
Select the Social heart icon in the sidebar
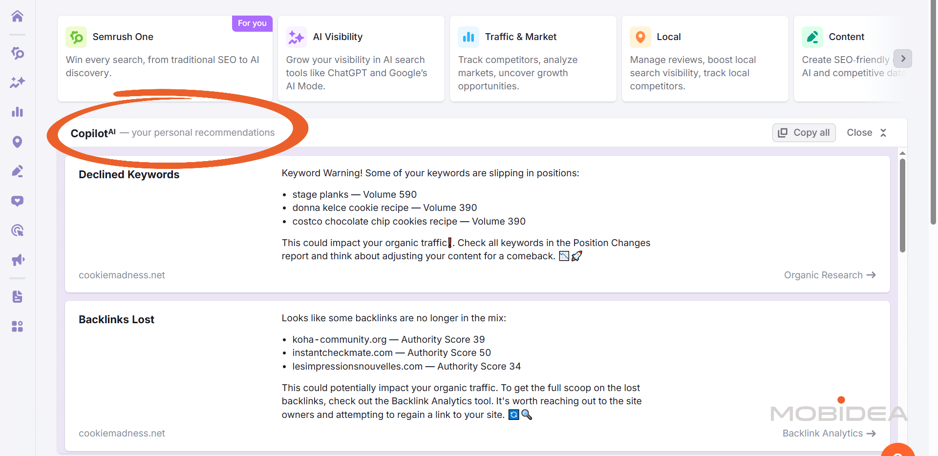[x=17, y=201]
